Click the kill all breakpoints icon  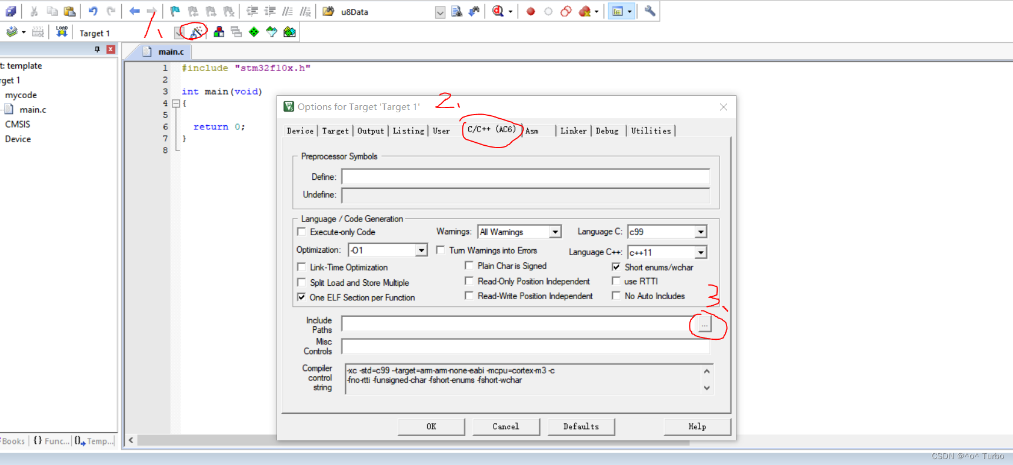tap(584, 11)
